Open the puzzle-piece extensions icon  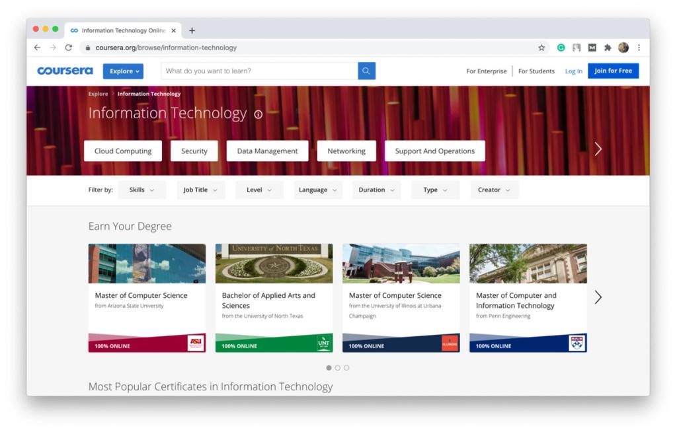(608, 48)
